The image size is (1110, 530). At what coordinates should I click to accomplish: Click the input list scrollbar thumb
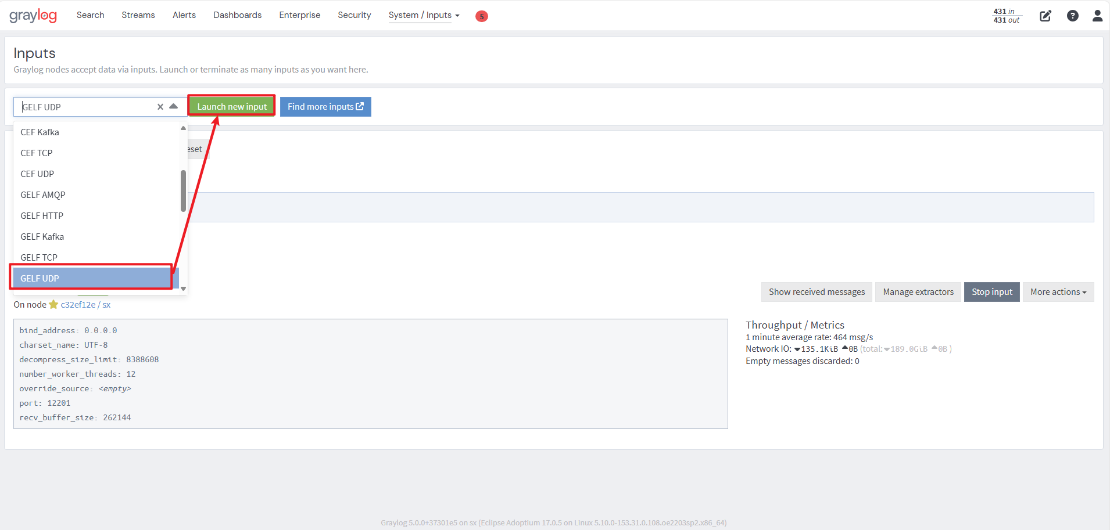tap(183, 190)
